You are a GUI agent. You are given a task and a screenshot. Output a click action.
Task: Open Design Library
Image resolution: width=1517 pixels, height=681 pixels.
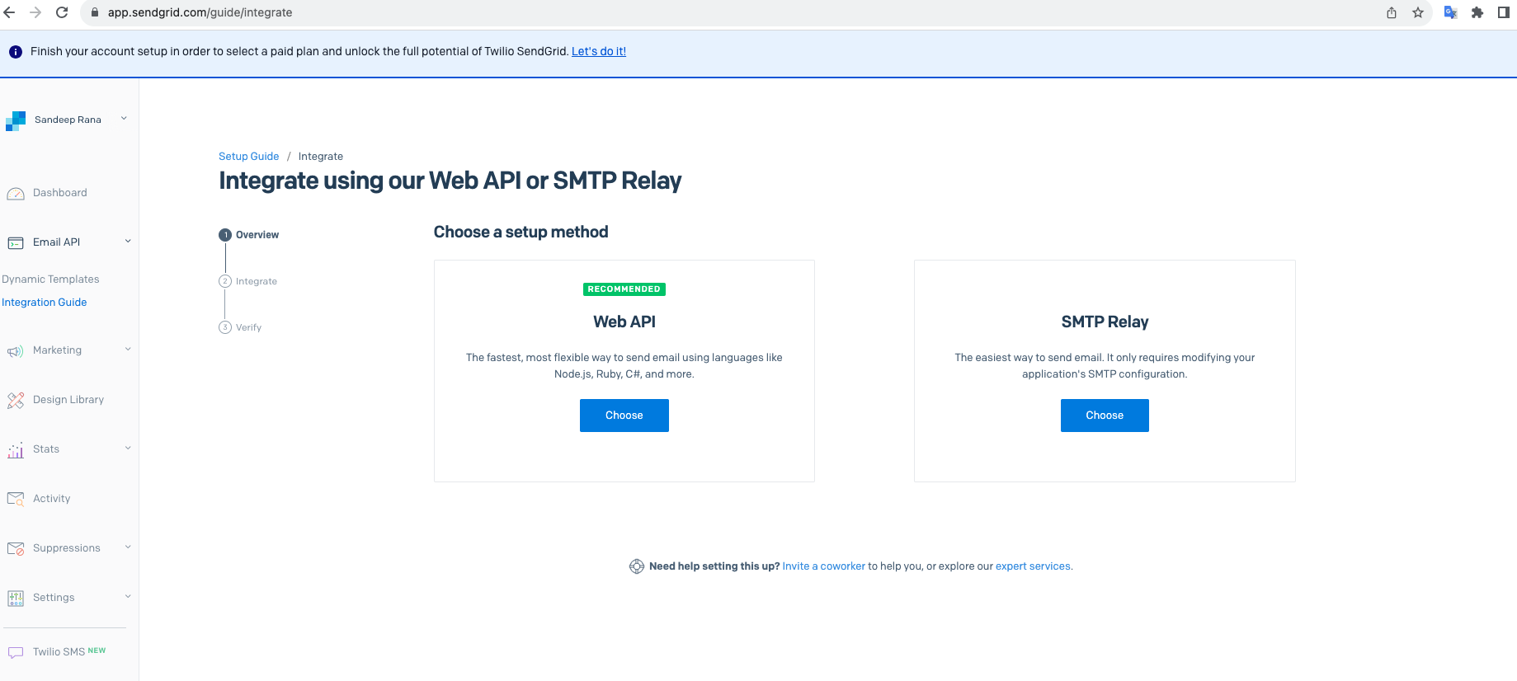point(68,400)
